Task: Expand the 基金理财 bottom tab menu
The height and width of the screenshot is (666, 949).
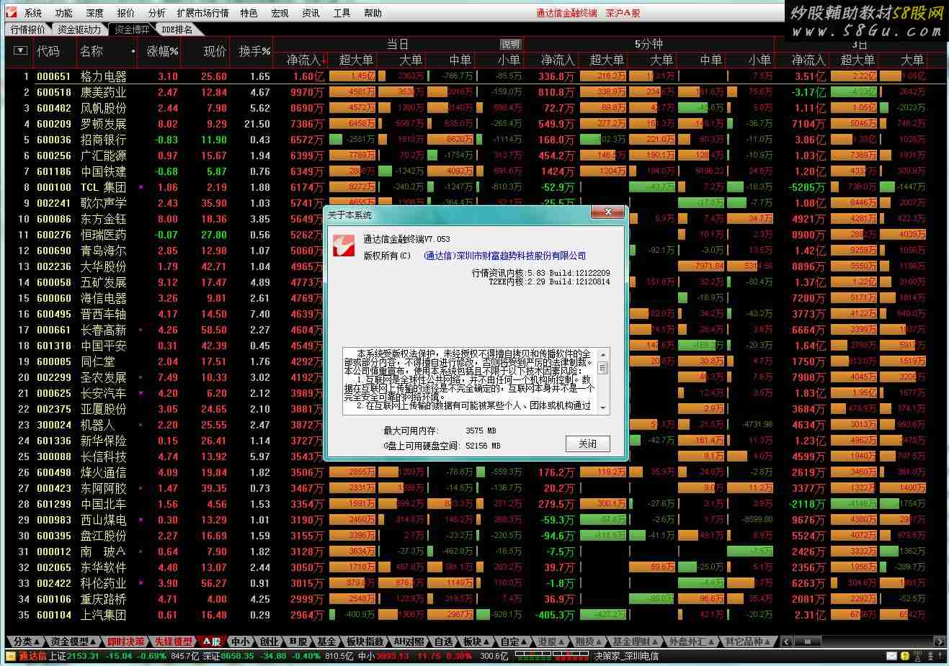Action: (x=636, y=642)
